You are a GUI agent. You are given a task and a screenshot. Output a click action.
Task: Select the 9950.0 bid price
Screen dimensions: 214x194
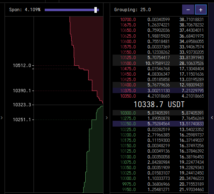[129, 189]
